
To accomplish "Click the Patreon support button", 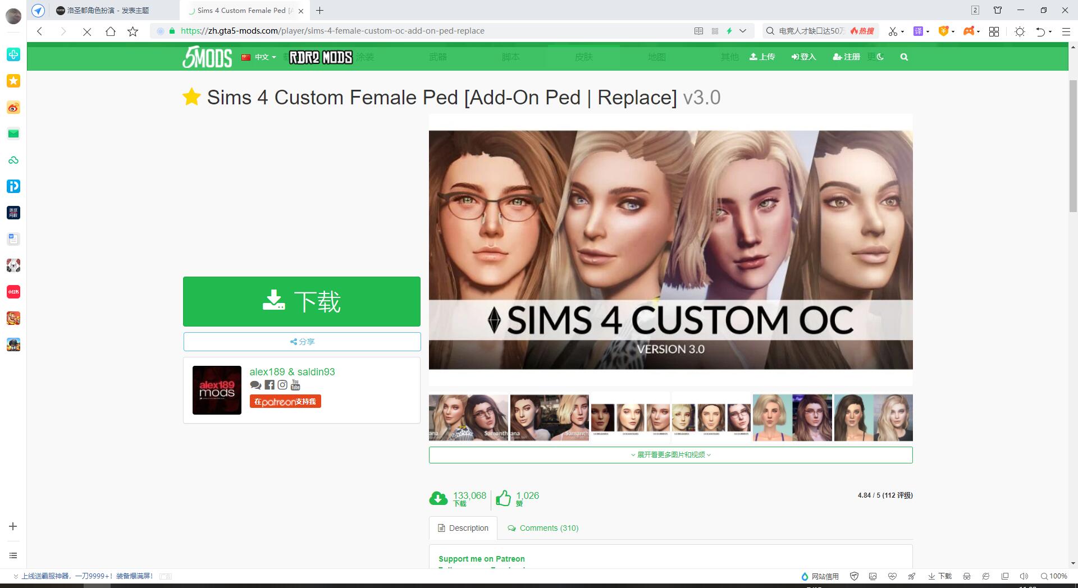I will coord(285,402).
